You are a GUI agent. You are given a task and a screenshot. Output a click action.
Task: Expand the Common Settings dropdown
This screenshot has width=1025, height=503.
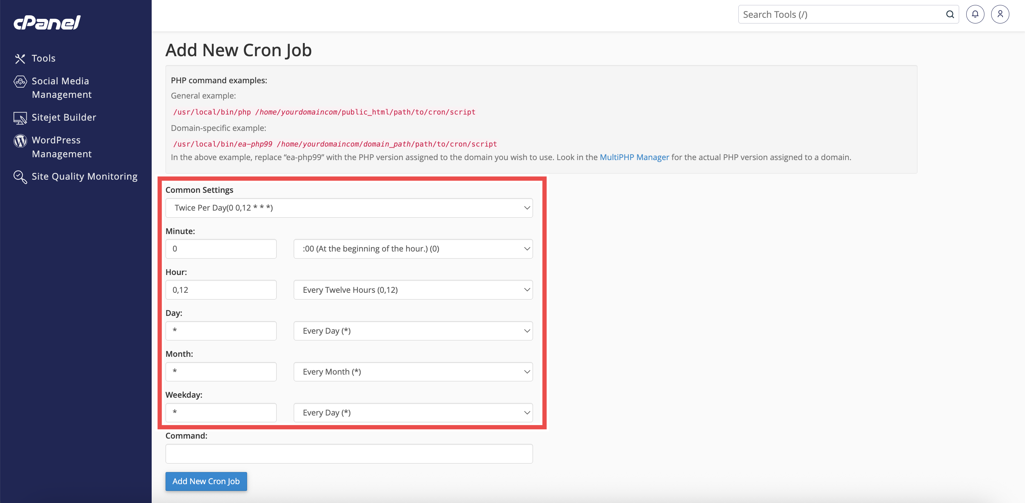pyautogui.click(x=349, y=207)
